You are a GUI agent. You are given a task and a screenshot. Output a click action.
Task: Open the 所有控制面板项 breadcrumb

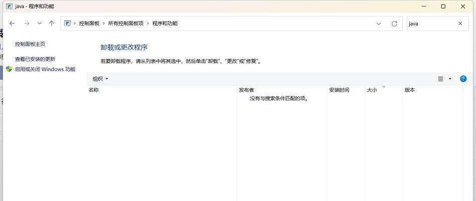point(126,24)
